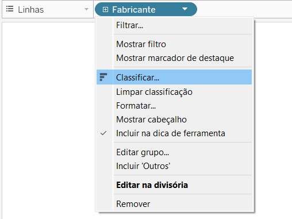Toggle Incluir na dica de ferramenta checkmark
The height and width of the screenshot is (219, 292).
click(x=103, y=133)
